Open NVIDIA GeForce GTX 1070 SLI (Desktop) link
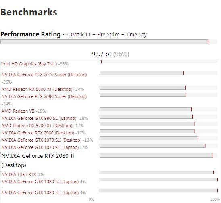This screenshot has width=221, height=203. coord(41,140)
